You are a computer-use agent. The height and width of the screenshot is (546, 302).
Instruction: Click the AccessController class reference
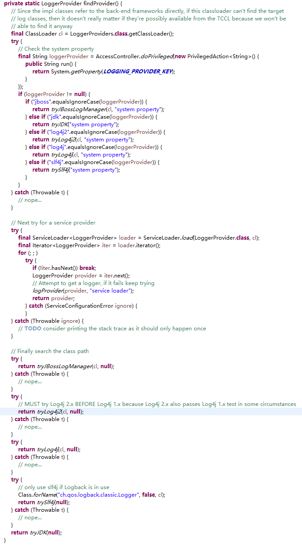(117, 56)
